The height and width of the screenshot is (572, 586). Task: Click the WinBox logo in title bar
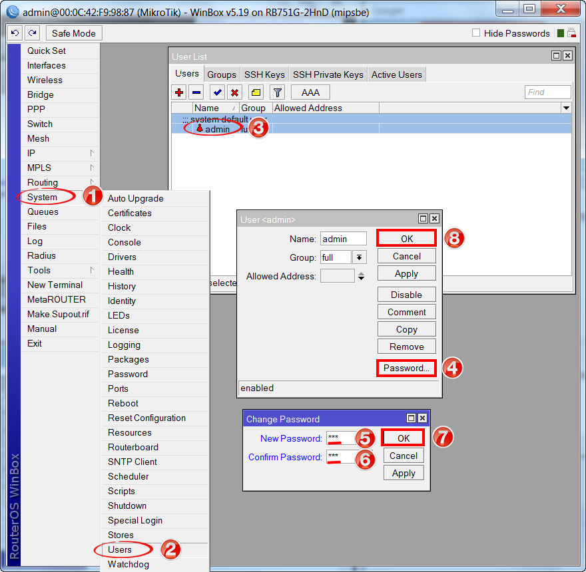tap(13, 12)
